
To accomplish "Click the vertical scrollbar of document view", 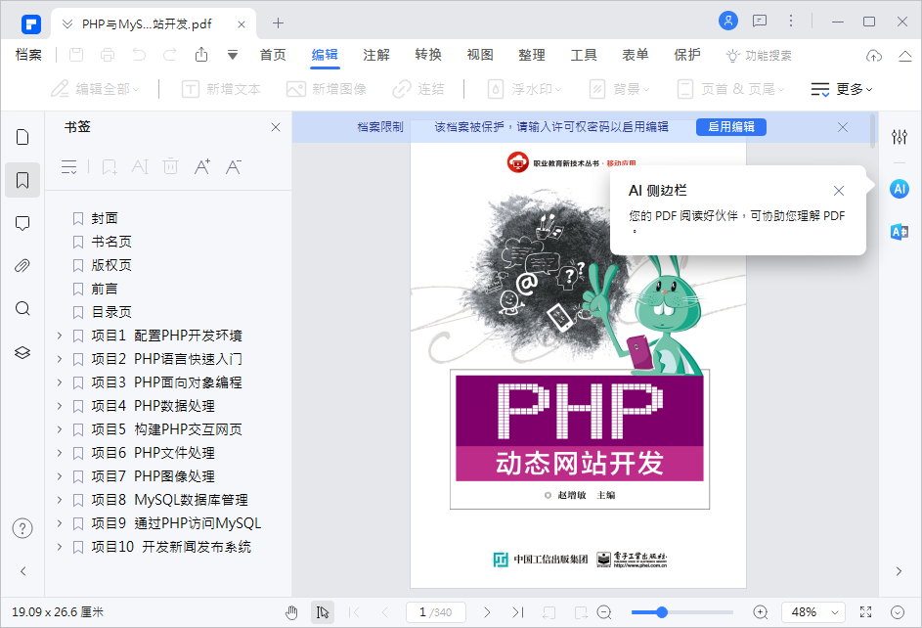I will [x=872, y=131].
